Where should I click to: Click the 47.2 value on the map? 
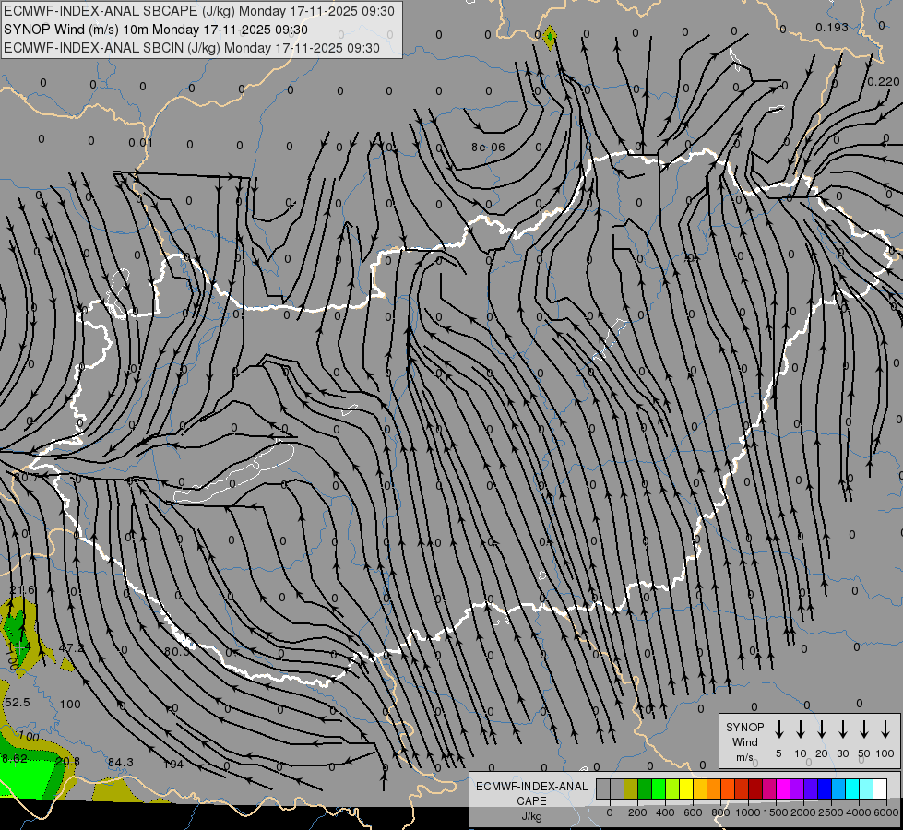click(x=71, y=648)
